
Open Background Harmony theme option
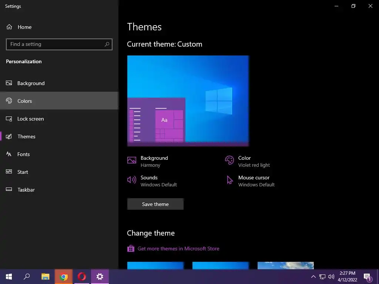(x=147, y=161)
